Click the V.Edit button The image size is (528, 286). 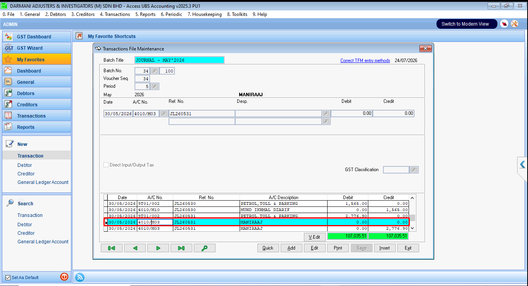pos(314,237)
